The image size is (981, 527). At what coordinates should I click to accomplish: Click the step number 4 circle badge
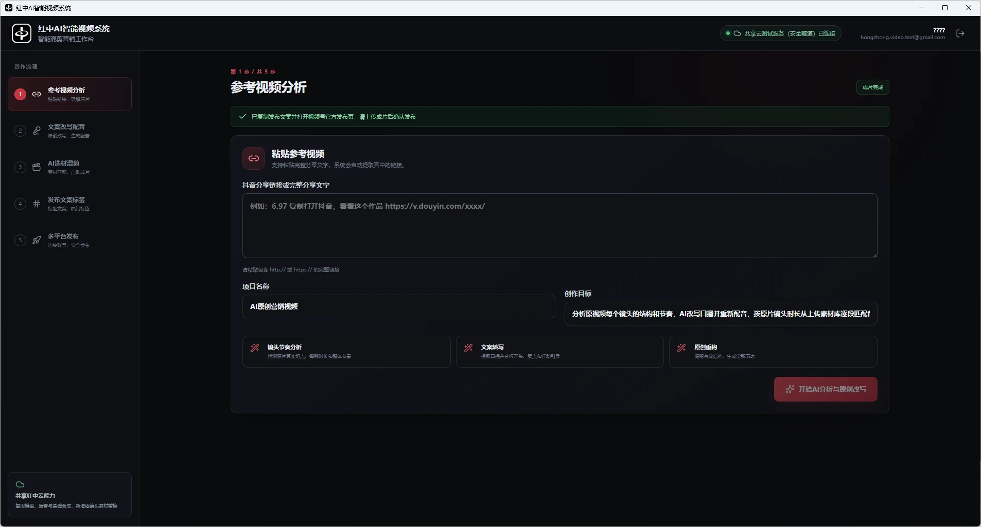20,204
